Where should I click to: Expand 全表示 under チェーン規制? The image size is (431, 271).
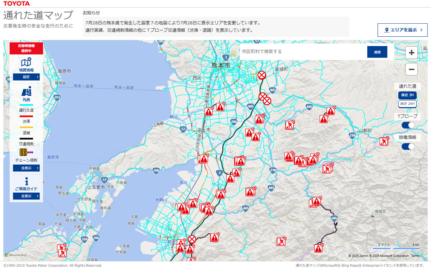[26, 168]
